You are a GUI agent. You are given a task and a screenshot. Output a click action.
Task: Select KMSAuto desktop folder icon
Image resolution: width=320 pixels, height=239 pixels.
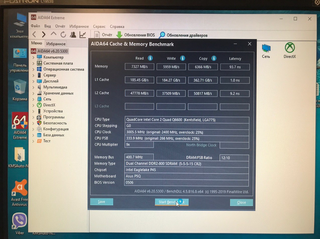pyautogui.click(x=19, y=157)
